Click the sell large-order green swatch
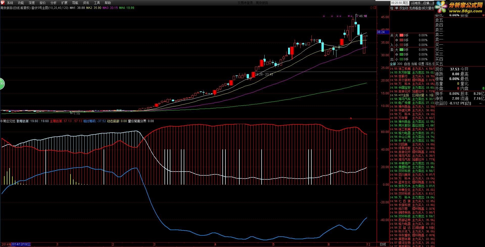 (x=401, y=50)
